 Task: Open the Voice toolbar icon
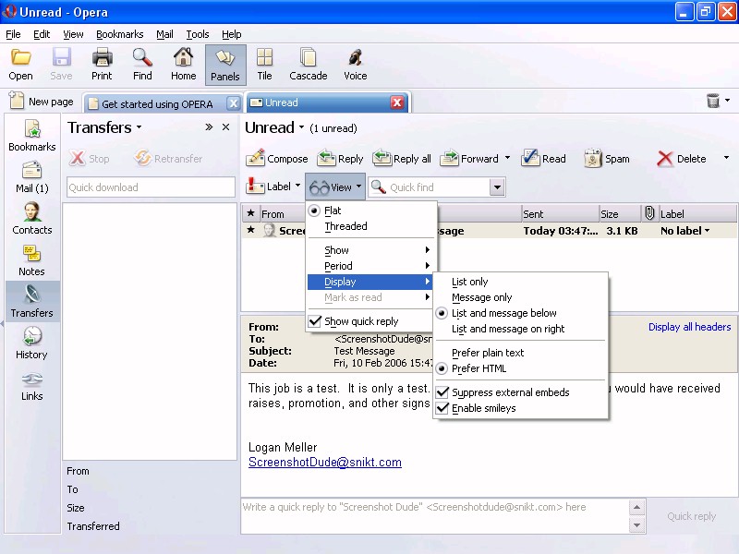[355, 58]
